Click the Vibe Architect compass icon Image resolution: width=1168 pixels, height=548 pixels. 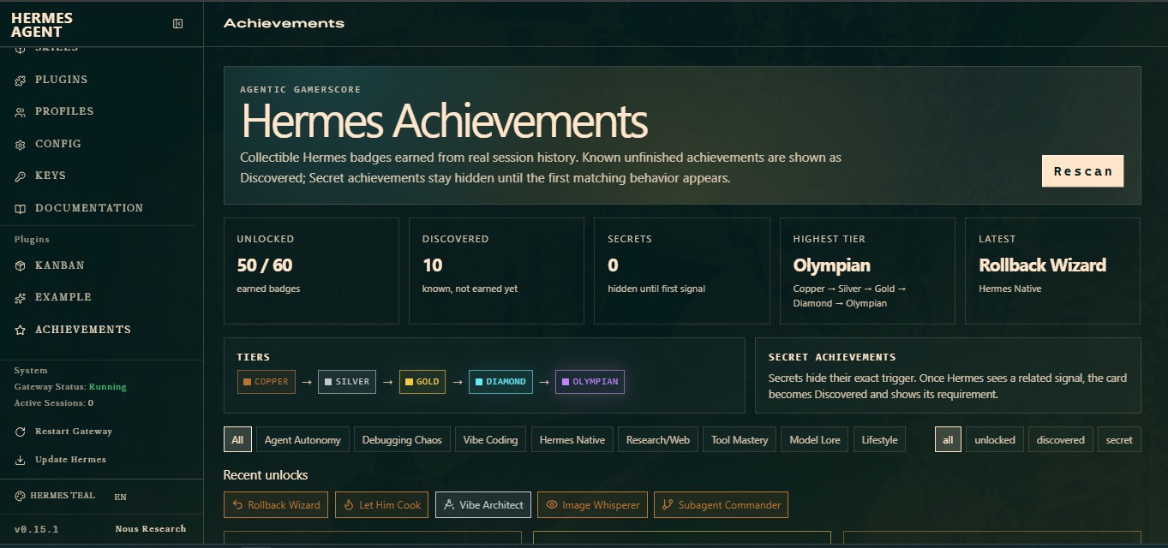[449, 505]
